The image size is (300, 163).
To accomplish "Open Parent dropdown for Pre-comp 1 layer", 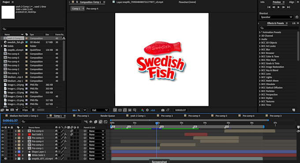I will (96, 149).
